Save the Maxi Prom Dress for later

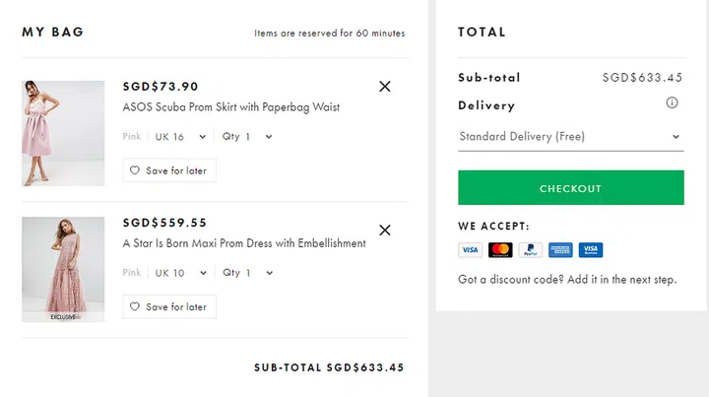tap(169, 306)
